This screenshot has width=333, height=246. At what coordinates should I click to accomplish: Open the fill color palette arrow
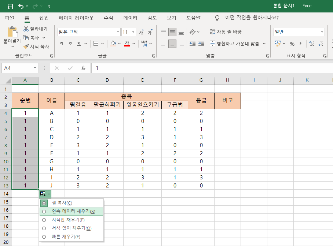tap(119, 44)
